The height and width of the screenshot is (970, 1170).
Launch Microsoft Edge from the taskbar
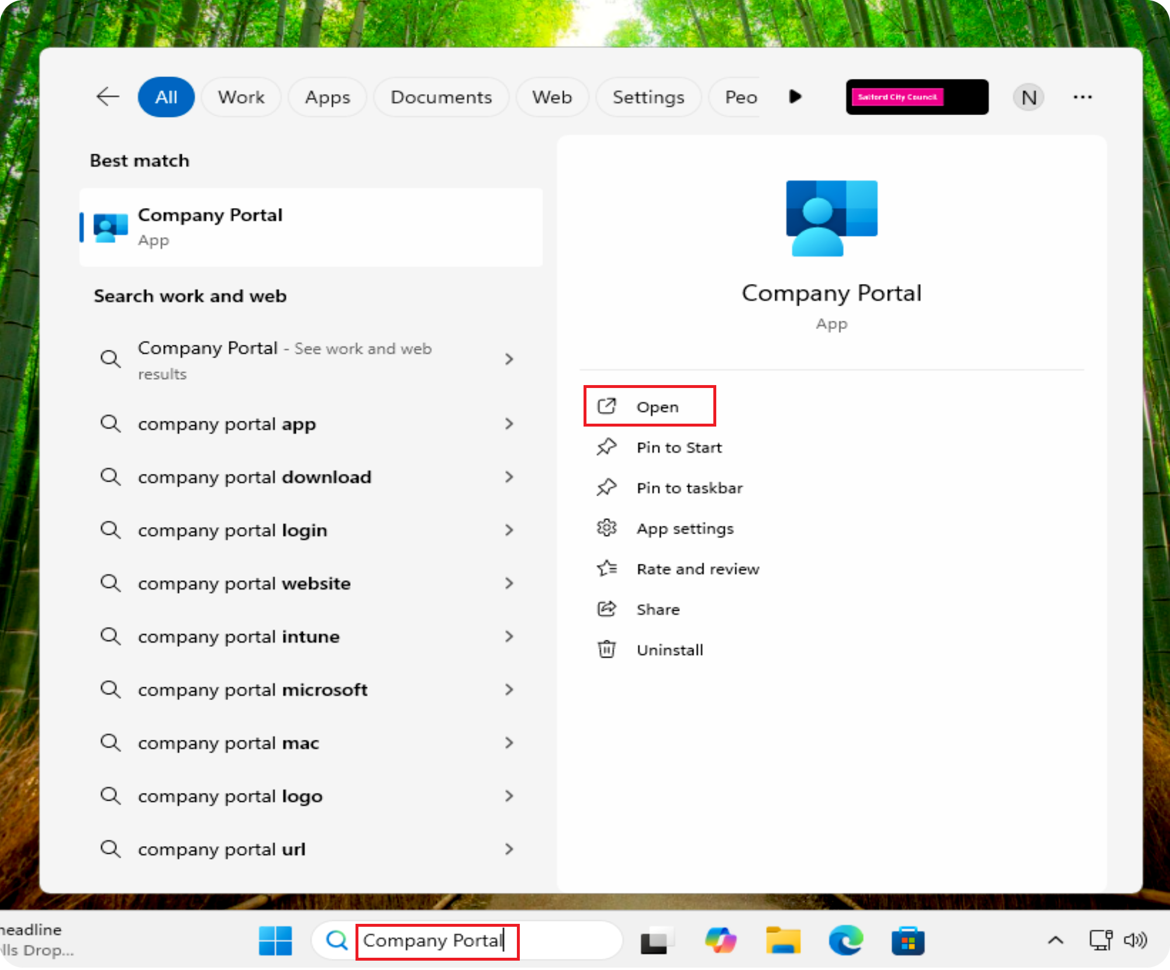click(846, 941)
